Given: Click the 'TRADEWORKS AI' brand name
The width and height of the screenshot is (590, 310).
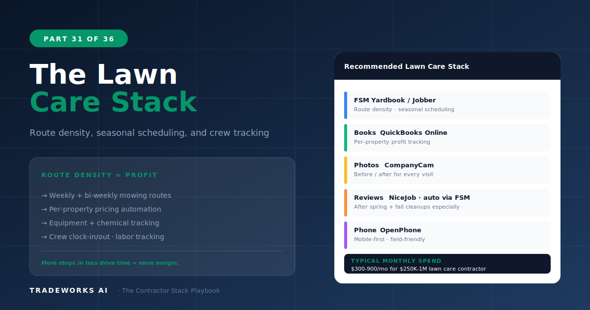Looking at the screenshot, I should click(x=69, y=290).
